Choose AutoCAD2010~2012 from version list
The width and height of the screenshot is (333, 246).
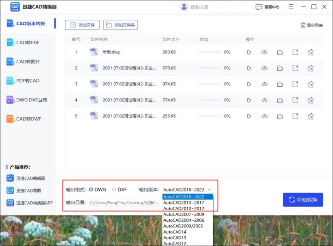pos(187,208)
